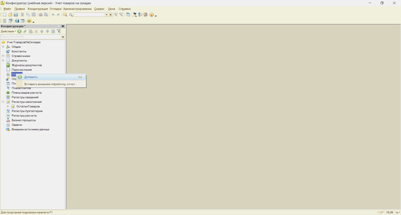Click Close configuration icon in second toolbar

point(10,21)
